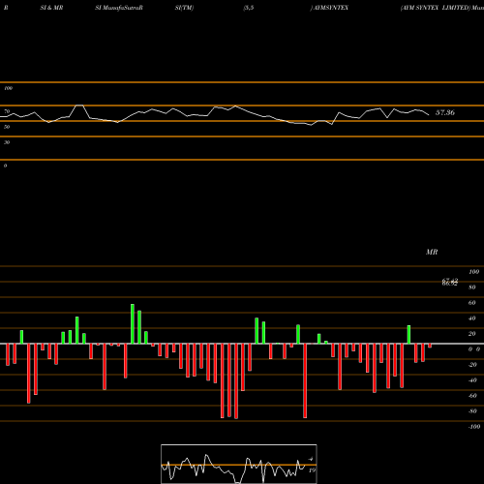This screenshot has height=484, width=484.
Task: Click the MR axis 40 label
Action: coord(472,318)
